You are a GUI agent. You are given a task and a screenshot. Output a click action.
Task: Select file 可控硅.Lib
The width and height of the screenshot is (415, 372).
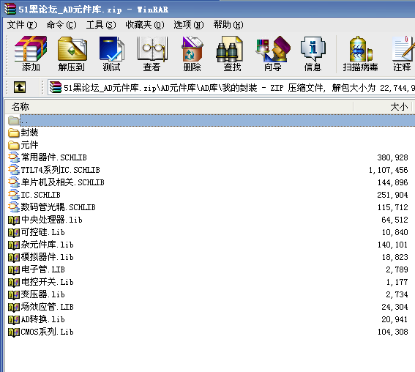click(43, 232)
